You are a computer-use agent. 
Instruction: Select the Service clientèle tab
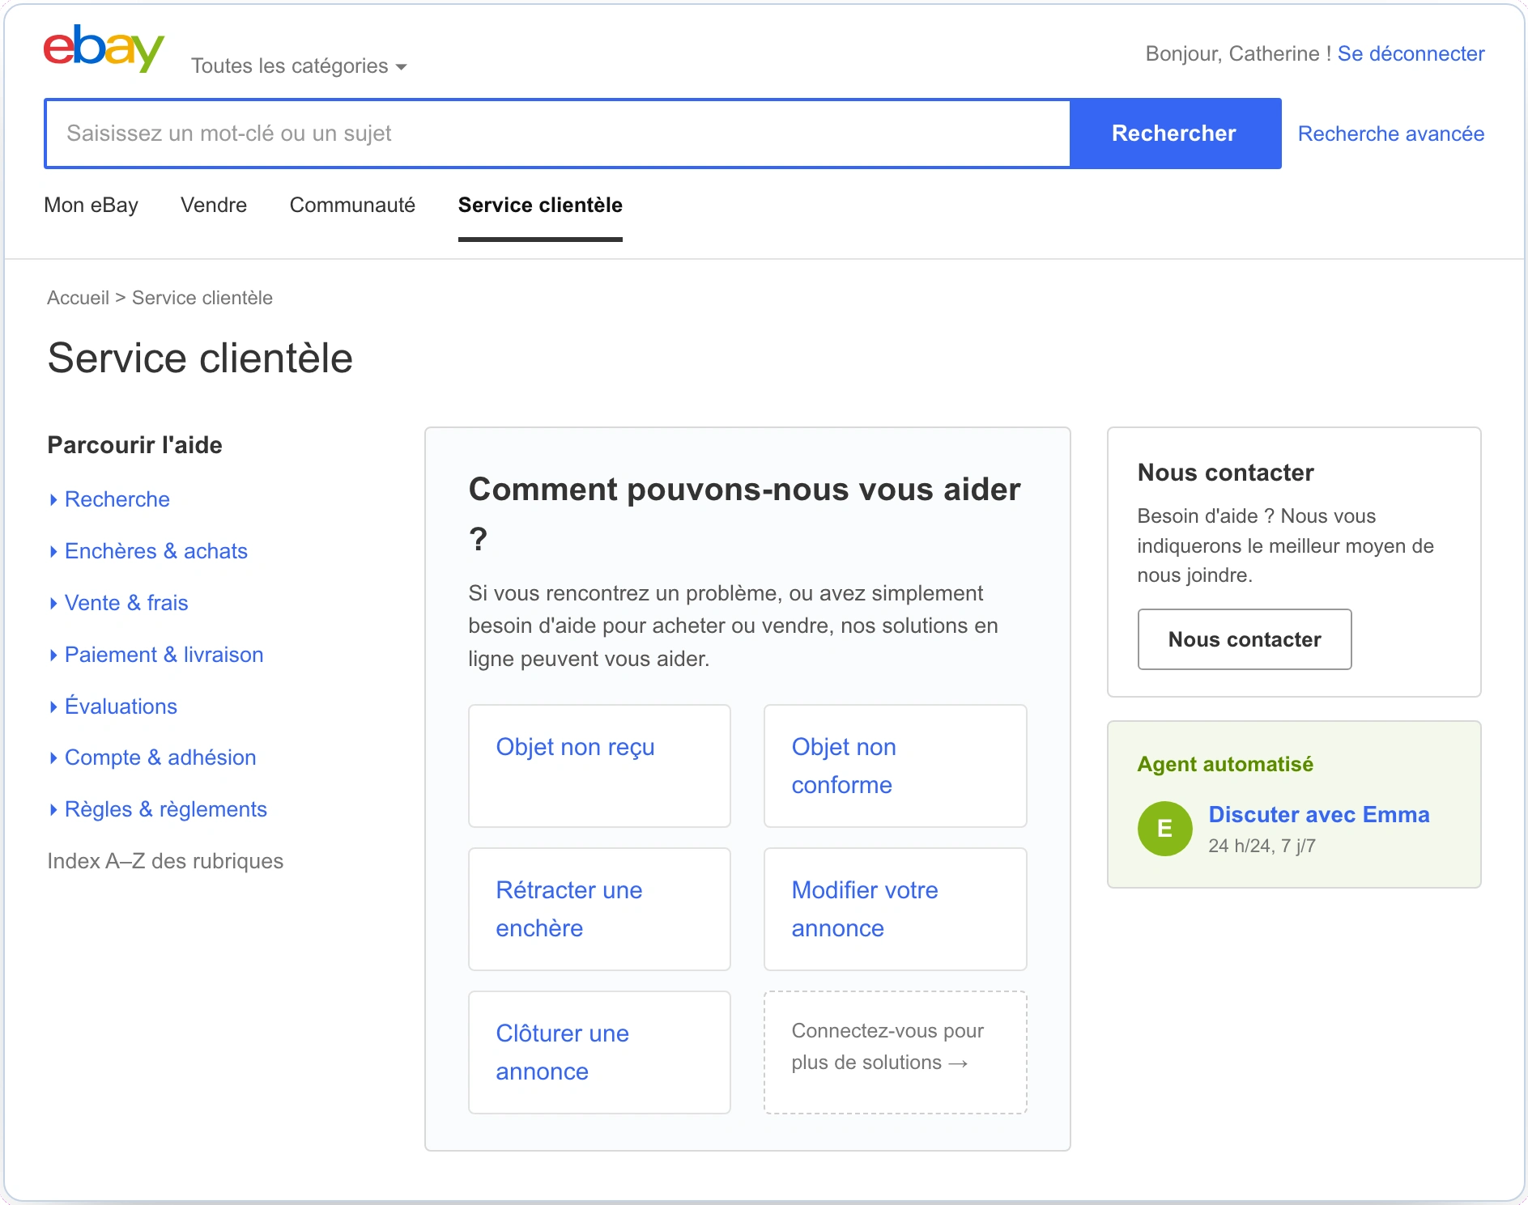pyautogui.click(x=540, y=205)
